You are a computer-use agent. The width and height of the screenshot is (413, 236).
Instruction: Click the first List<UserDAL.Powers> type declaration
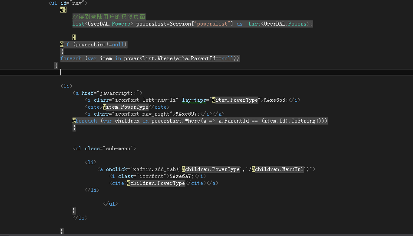[103, 24]
